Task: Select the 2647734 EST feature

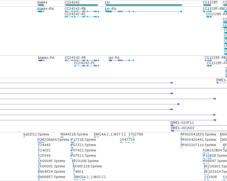Action: click(x=127, y=142)
